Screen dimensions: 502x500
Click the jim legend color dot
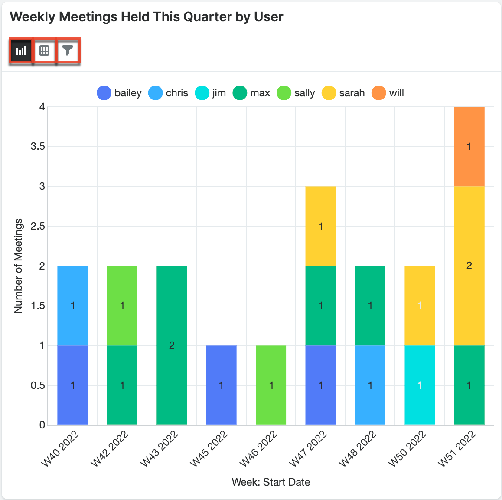tap(202, 92)
